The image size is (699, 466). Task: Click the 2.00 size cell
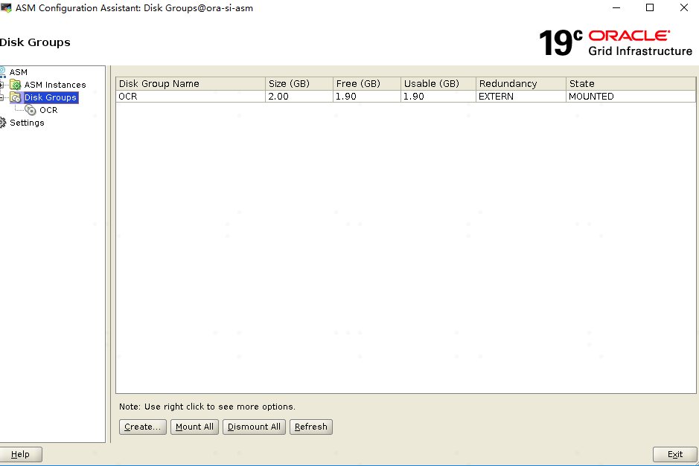(x=299, y=97)
